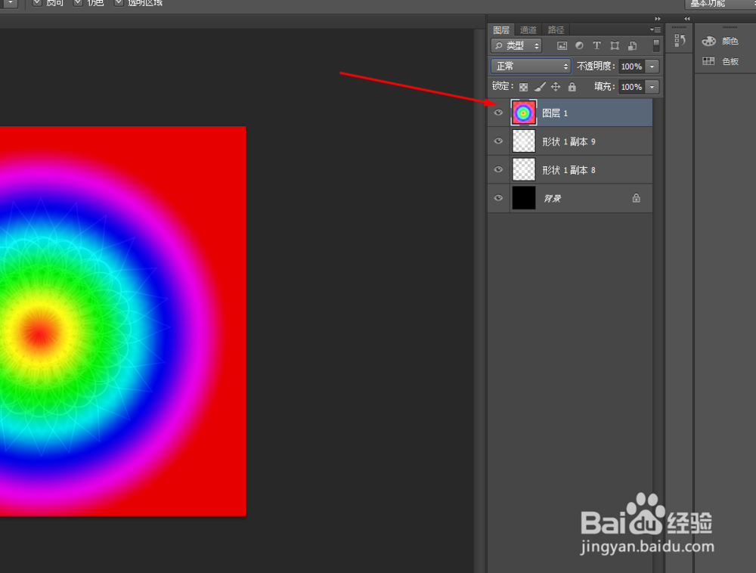The image size is (756, 573).
Task: Open the 基本功能 workspace dropdown
Action: coord(720,3)
